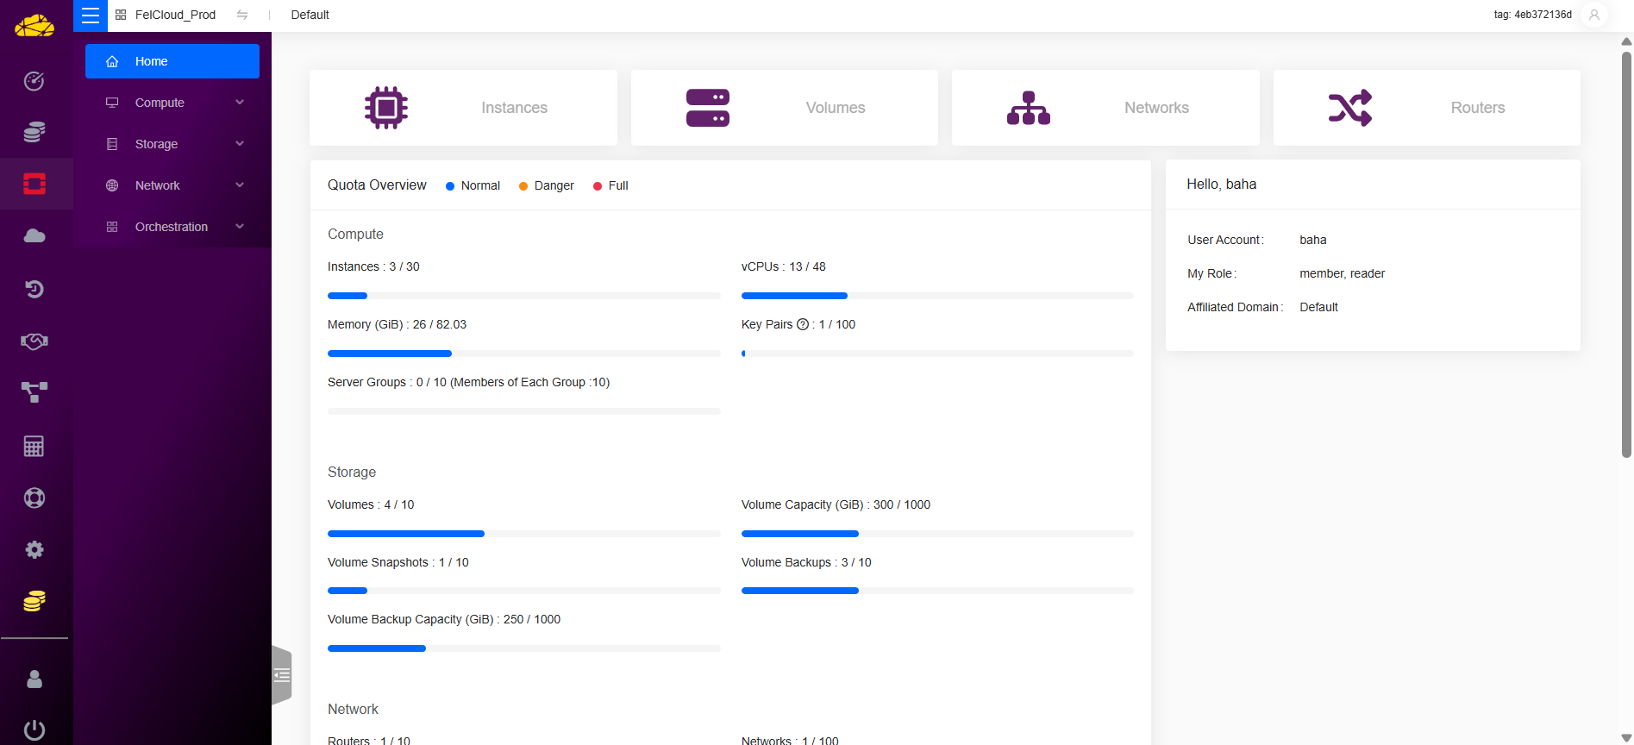This screenshot has height=745, width=1634.
Task: Click 'Volume Backups : 3 / 10' text
Action: click(x=806, y=562)
